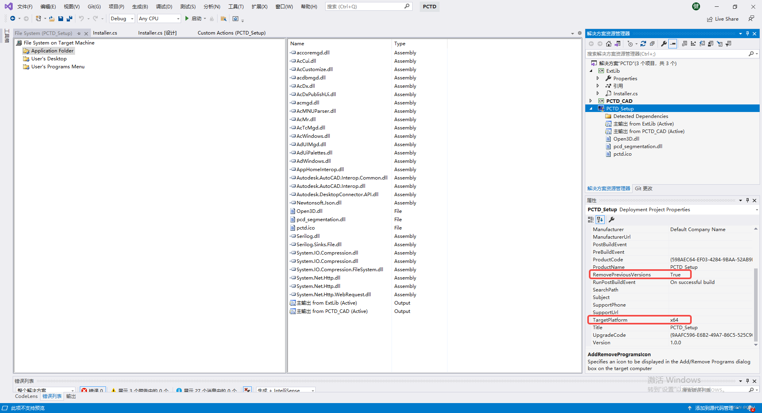Viewport: 762px width, 413px height.
Task: Switch to Custom Actions (PCTD_Setup) tab
Action: [x=231, y=33]
